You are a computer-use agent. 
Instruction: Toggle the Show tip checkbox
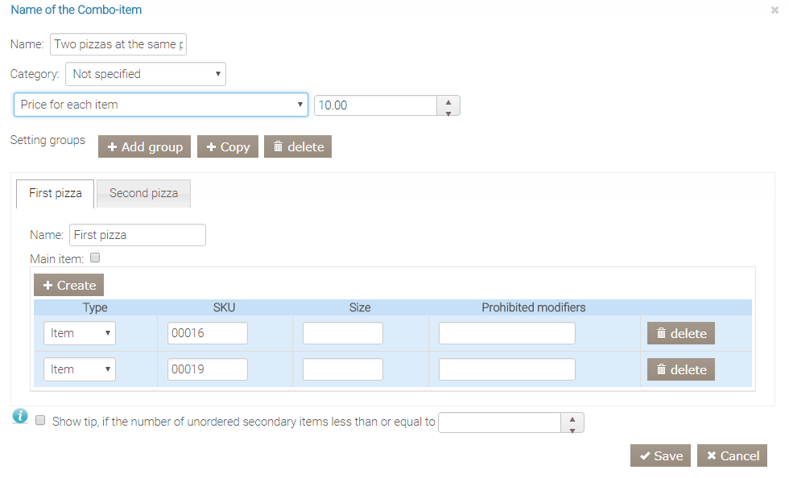40,421
